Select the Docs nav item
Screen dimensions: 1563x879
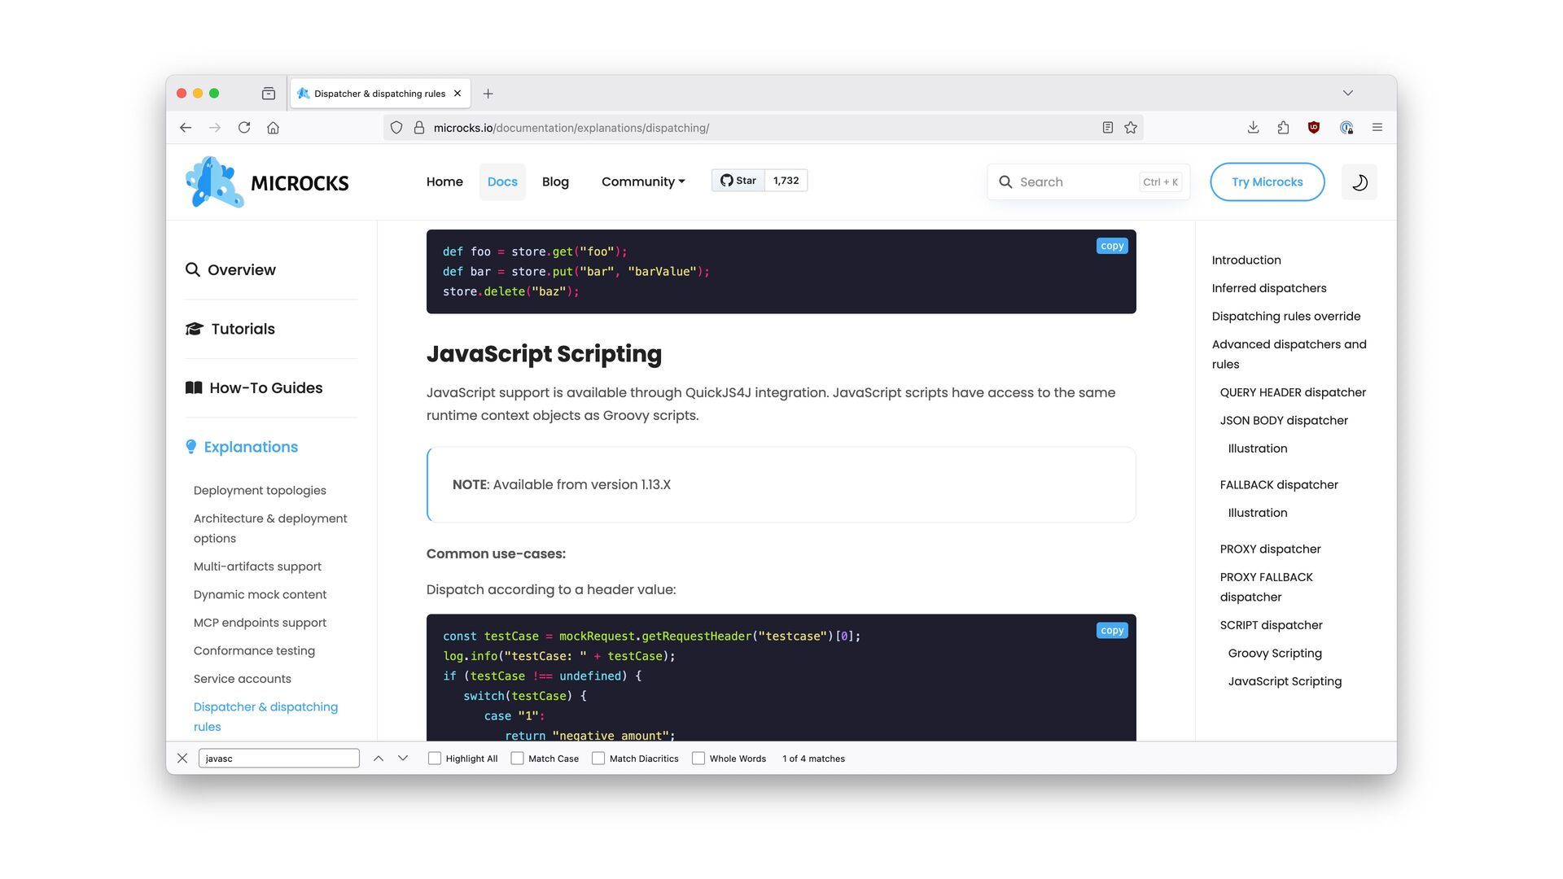502,182
